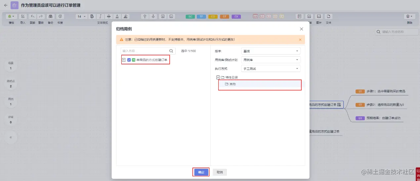
Task: Collapse the 特性目录 folder tree
Action: pos(218,77)
